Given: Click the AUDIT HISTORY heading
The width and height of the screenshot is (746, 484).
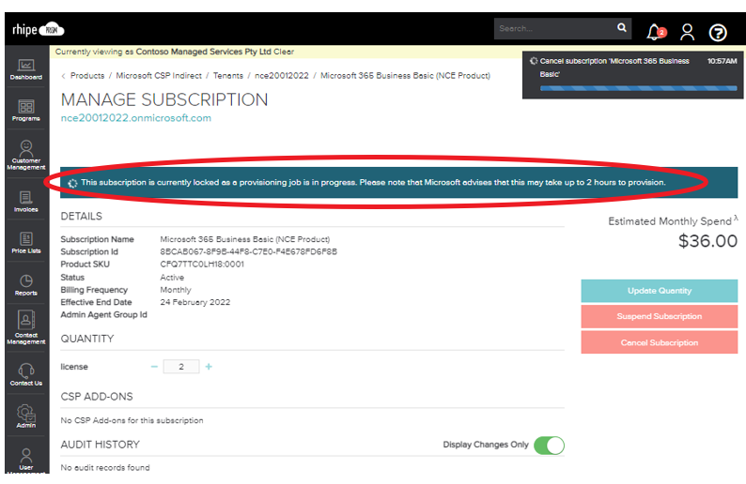Looking at the screenshot, I should pyautogui.click(x=100, y=445).
